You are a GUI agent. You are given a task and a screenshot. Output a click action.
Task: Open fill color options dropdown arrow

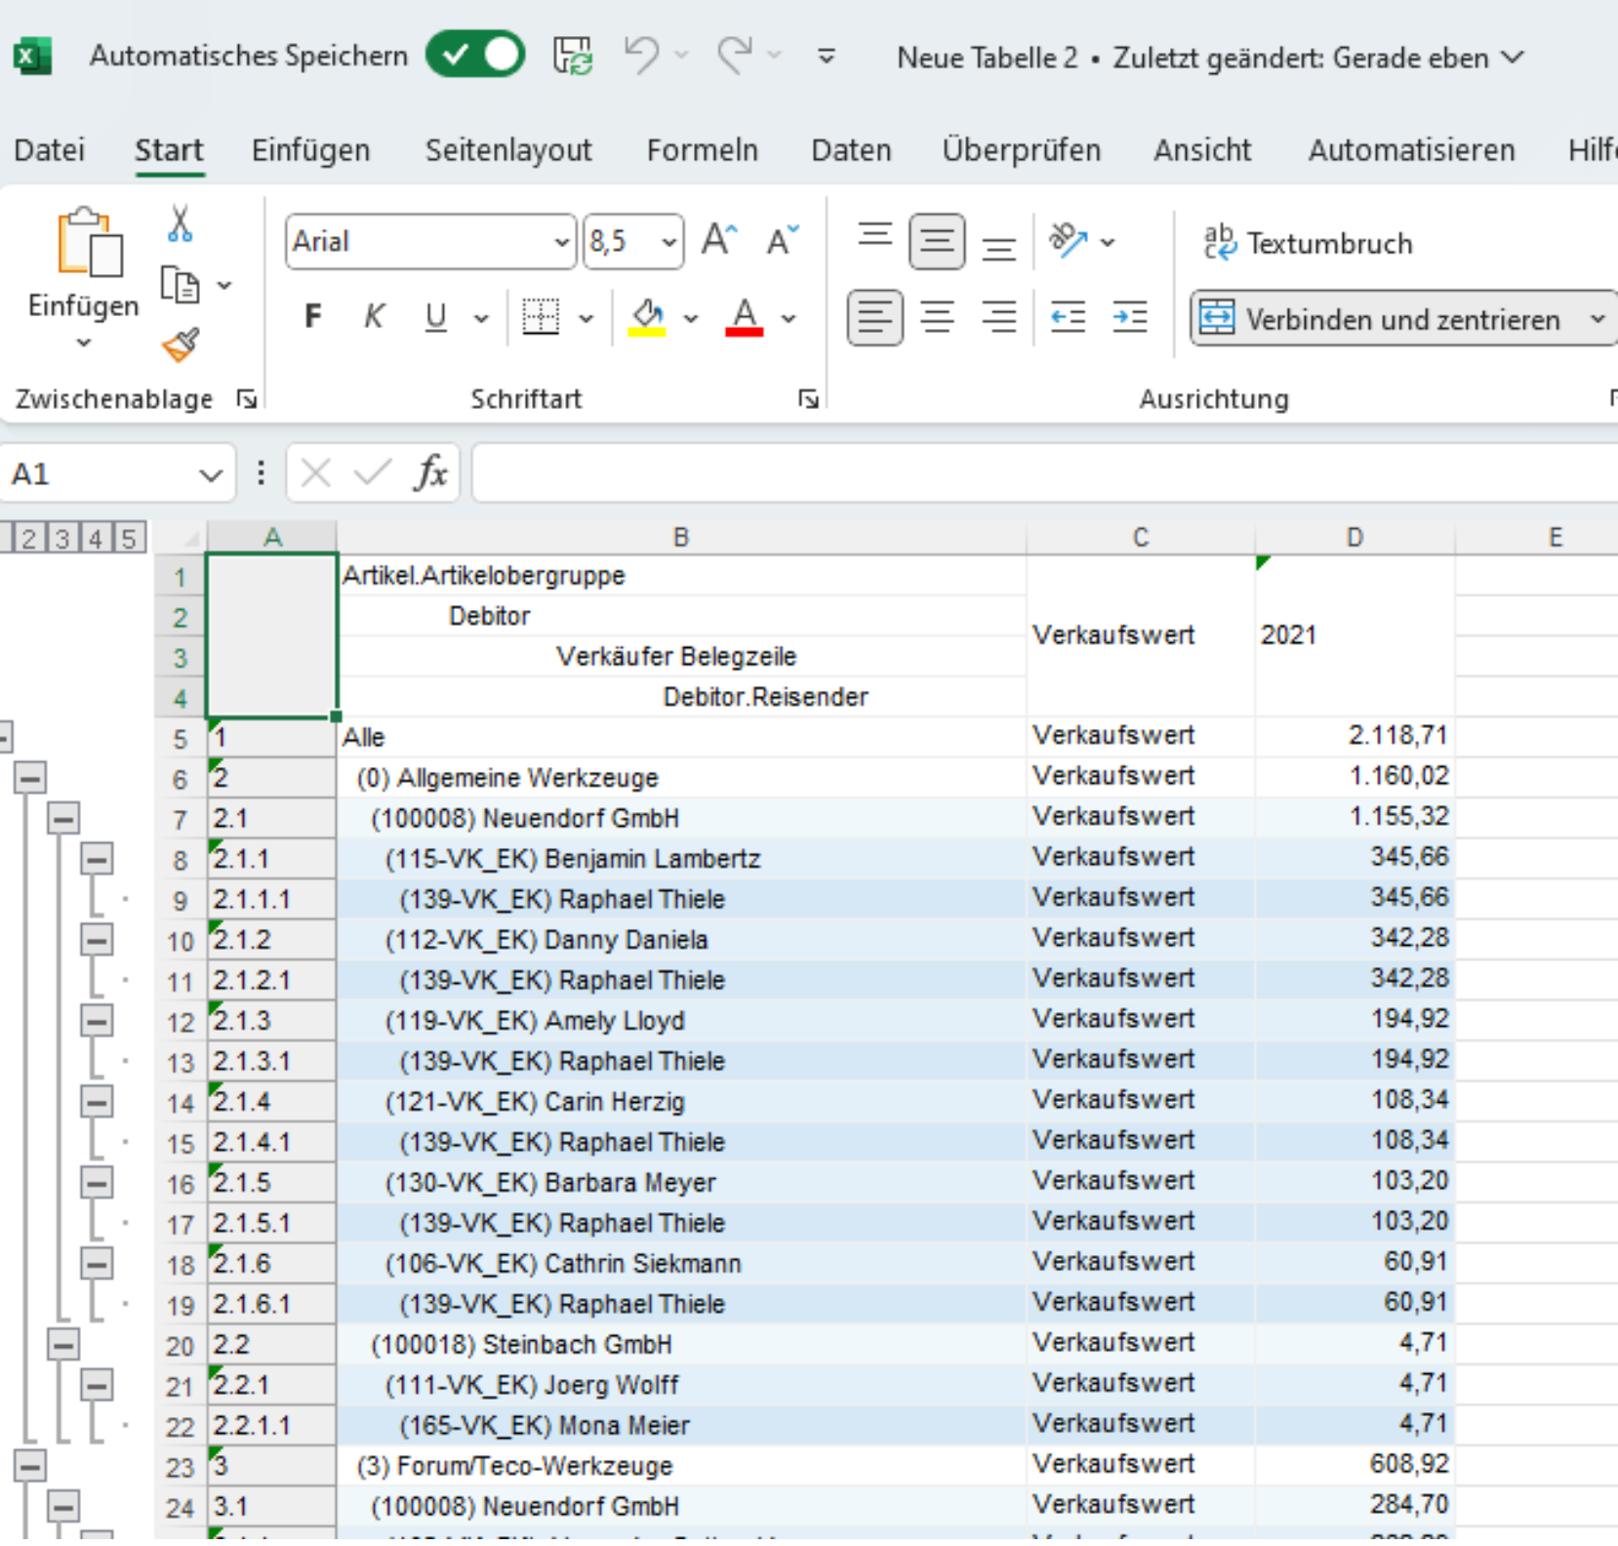click(691, 318)
